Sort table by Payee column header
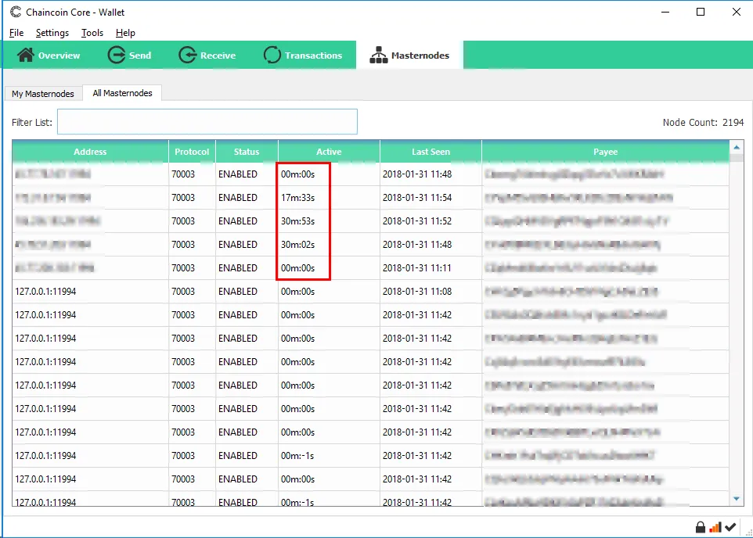Viewport: 753px width, 538px height. 605,152
